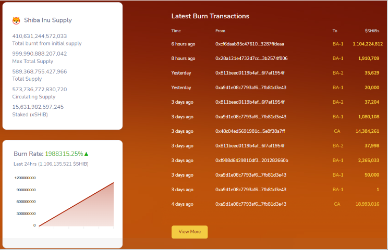Open the 0x811beed address in 37,204 row
This screenshot has width=388, height=250.
coord(250,102)
